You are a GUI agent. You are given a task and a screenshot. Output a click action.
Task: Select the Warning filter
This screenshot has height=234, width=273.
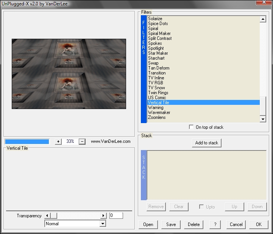tap(203, 108)
